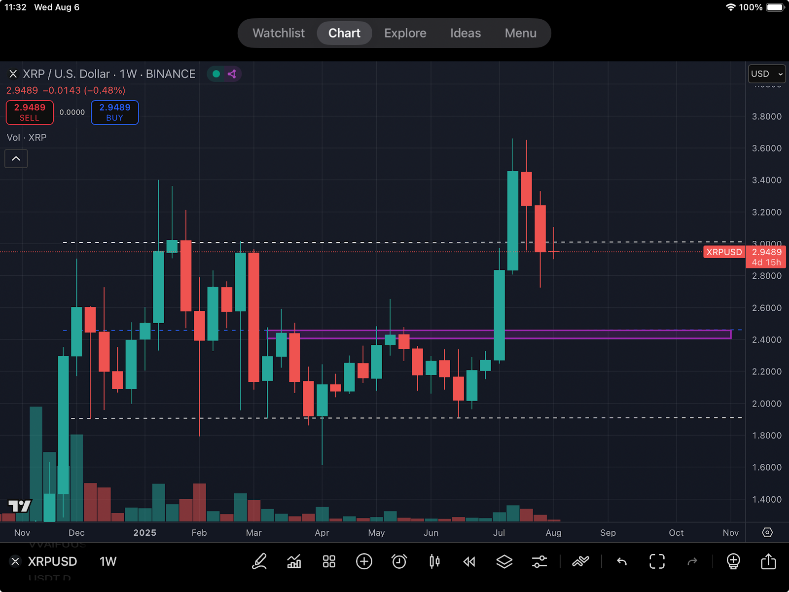The width and height of the screenshot is (789, 592).
Task: Redo the chart action
Action: coord(692,561)
